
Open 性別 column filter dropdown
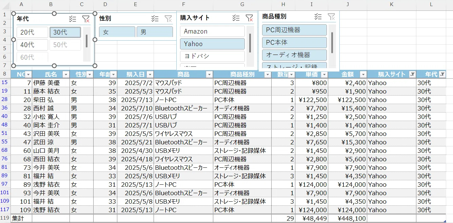90,75
